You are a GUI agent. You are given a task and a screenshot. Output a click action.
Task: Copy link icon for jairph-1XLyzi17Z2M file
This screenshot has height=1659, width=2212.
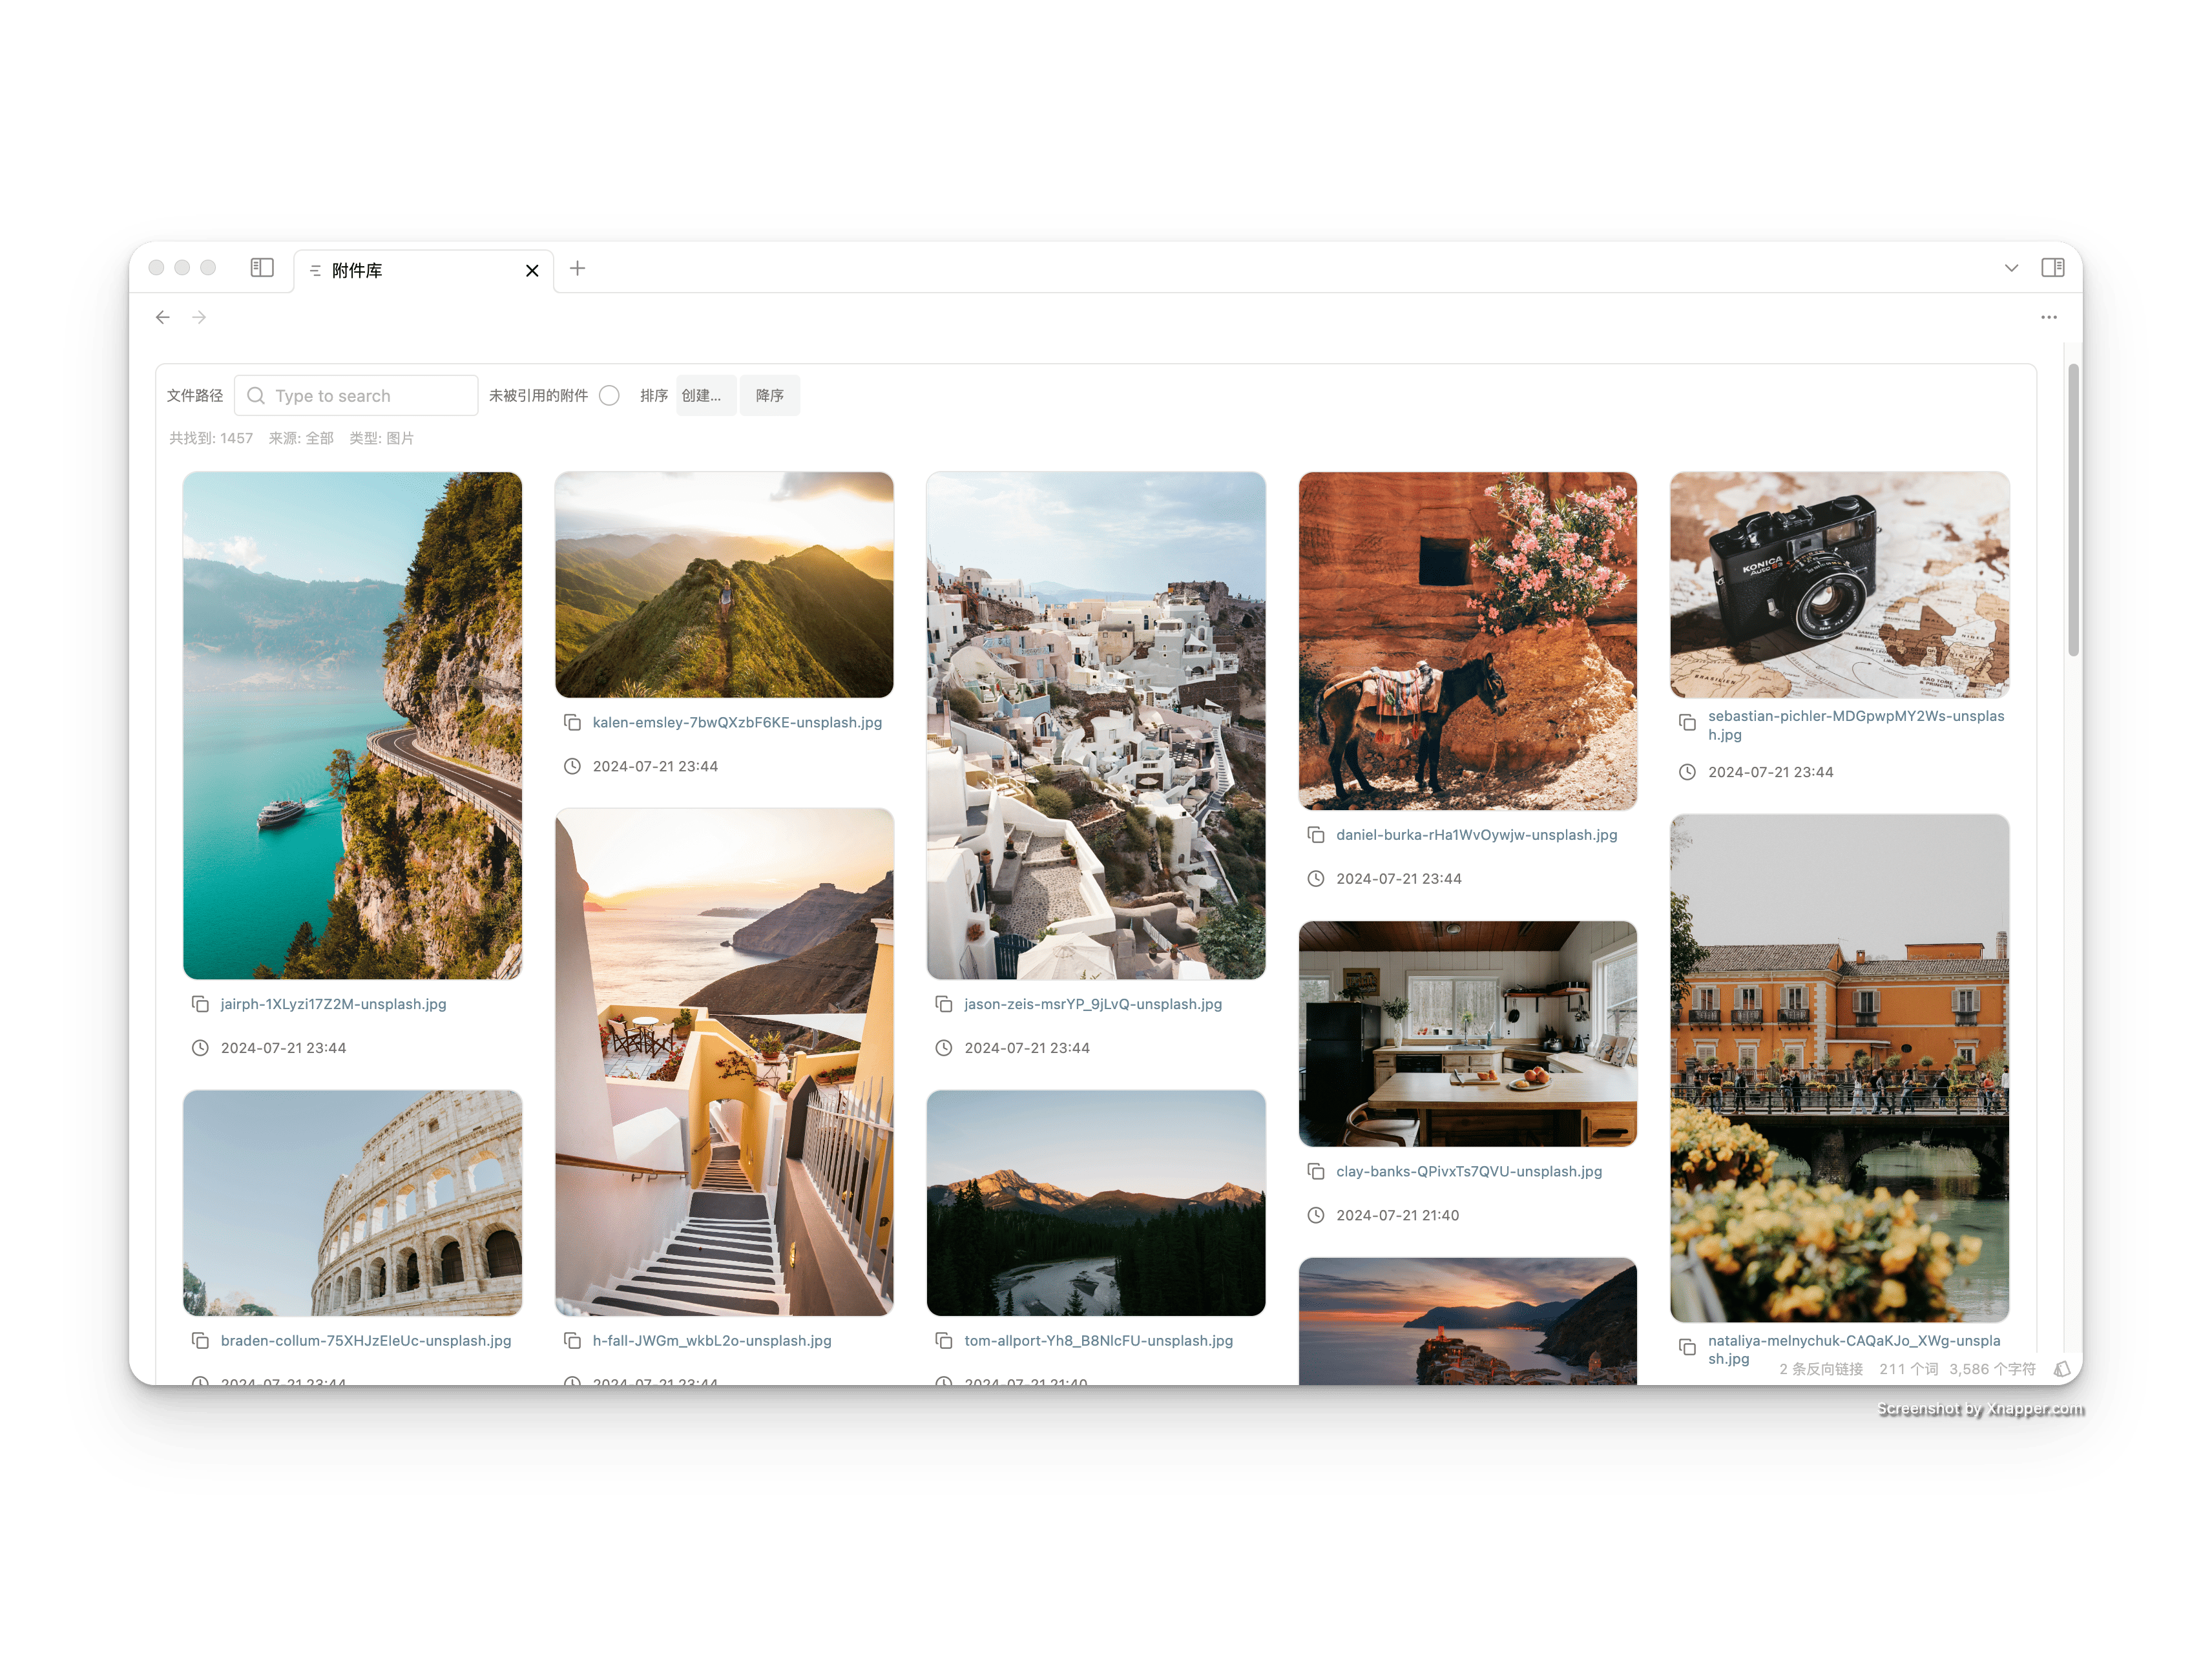[200, 1003]
